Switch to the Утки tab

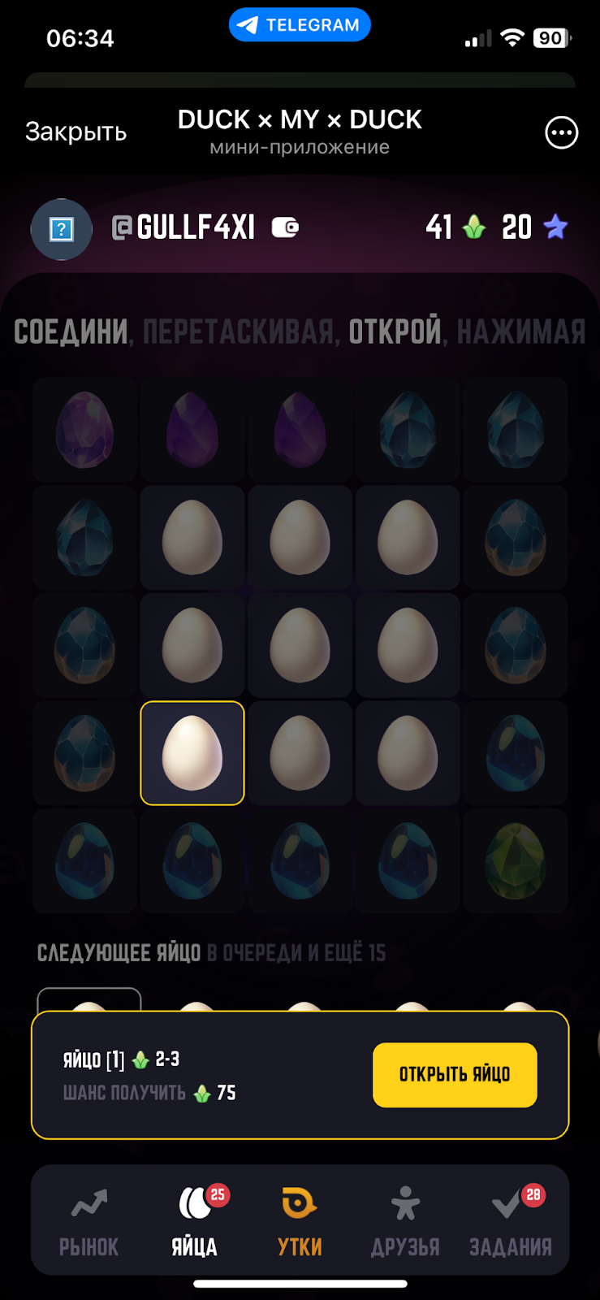(300, 1221)
